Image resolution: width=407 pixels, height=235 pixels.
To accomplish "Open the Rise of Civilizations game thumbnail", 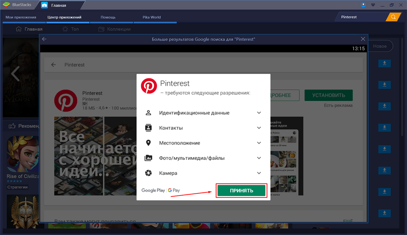I will pyautogui.click(x=23, y=154).
